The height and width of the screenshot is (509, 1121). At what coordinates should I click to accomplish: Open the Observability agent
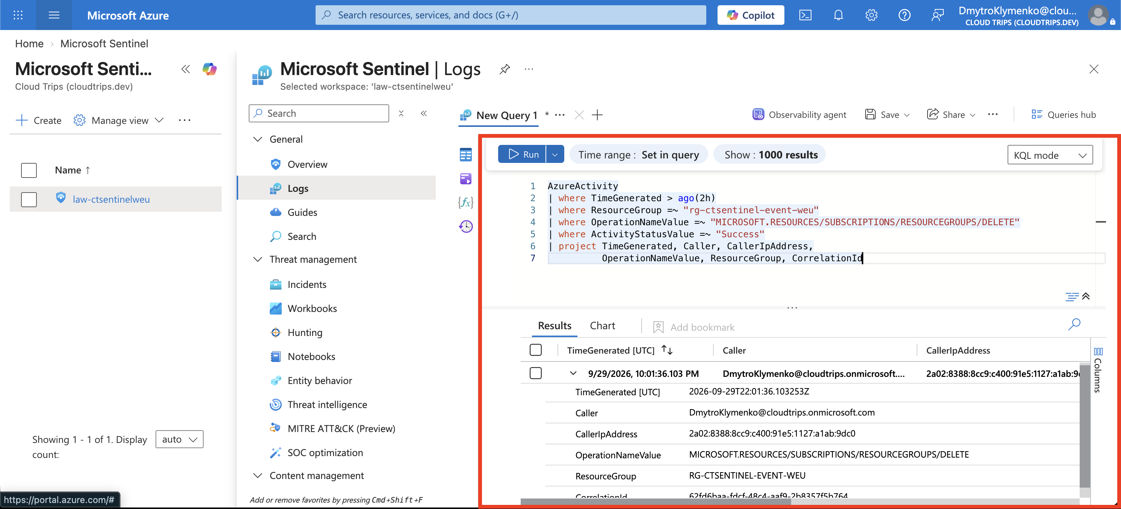pos(799,115)
